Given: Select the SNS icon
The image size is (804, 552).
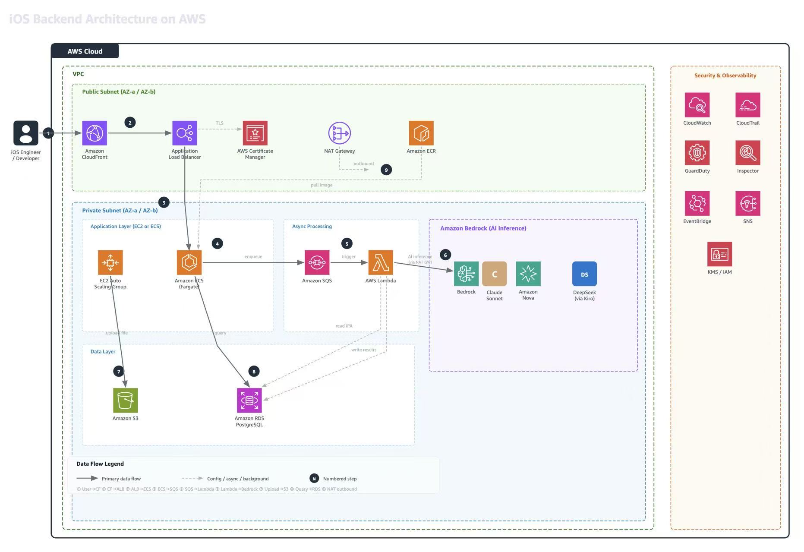Looking at the screenshot, I should (748, 203).
